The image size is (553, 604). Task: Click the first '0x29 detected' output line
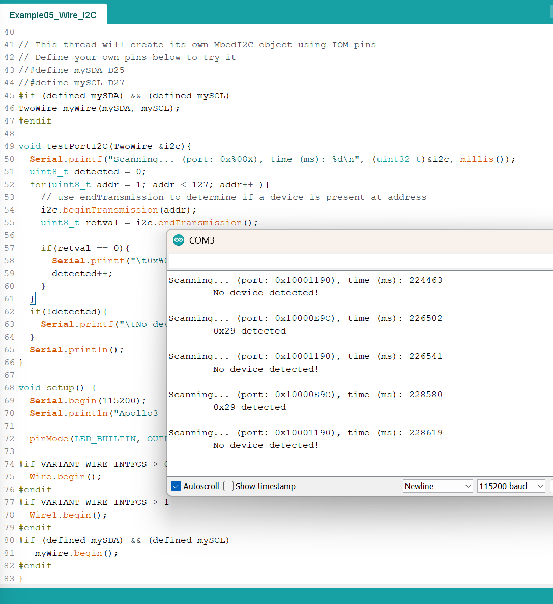pyautogui.click(x=249, y=331)
